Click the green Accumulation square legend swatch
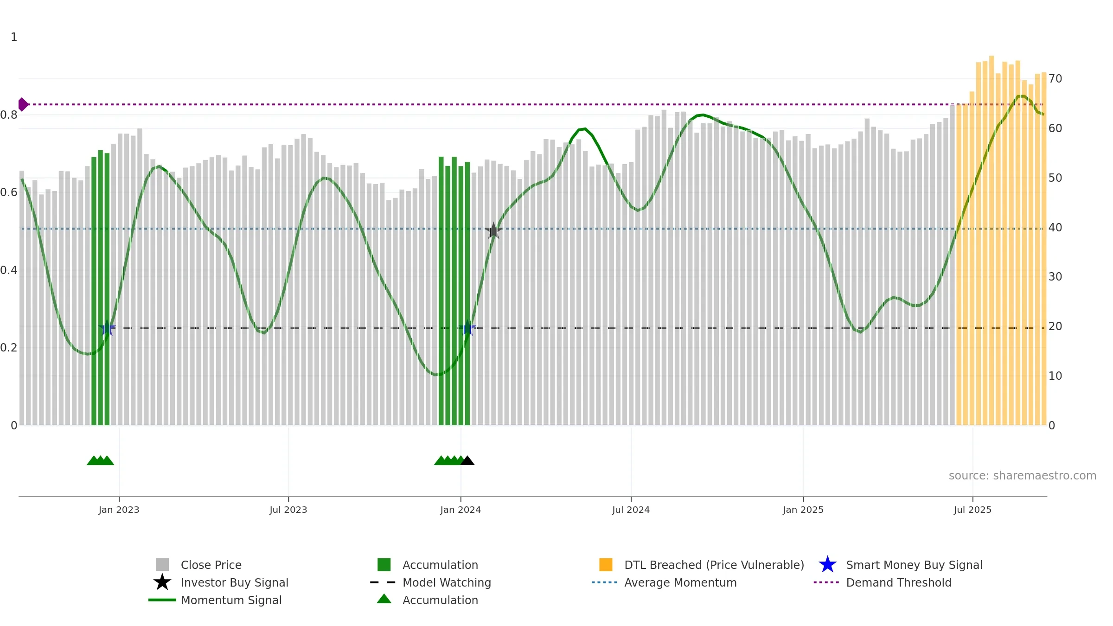Viewport: 1113px width, 626px height. 384,564
